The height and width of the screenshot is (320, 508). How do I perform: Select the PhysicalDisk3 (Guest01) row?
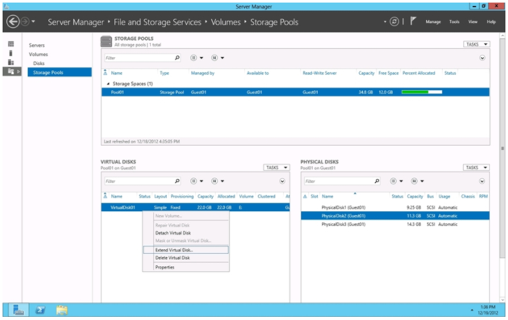click(x=395, y=224)
